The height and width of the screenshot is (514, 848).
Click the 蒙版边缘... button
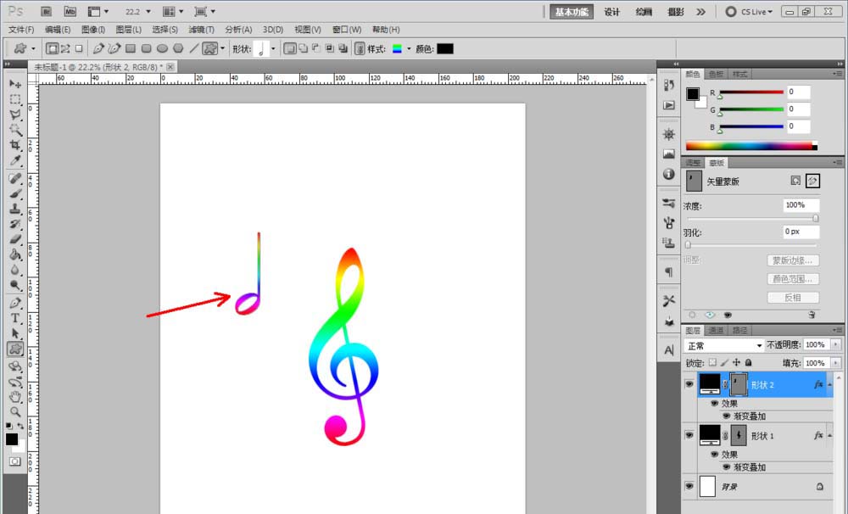[x=793, y=260]
